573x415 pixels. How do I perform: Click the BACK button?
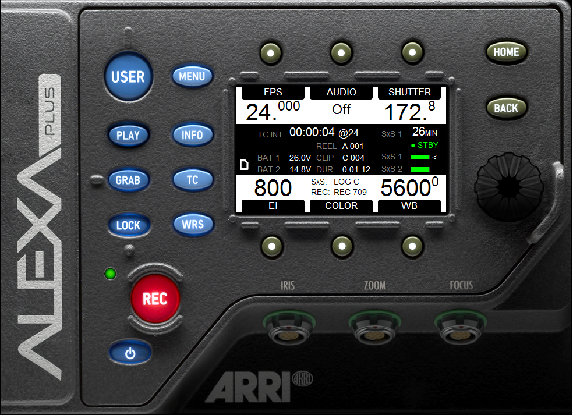tap(507, 108)
